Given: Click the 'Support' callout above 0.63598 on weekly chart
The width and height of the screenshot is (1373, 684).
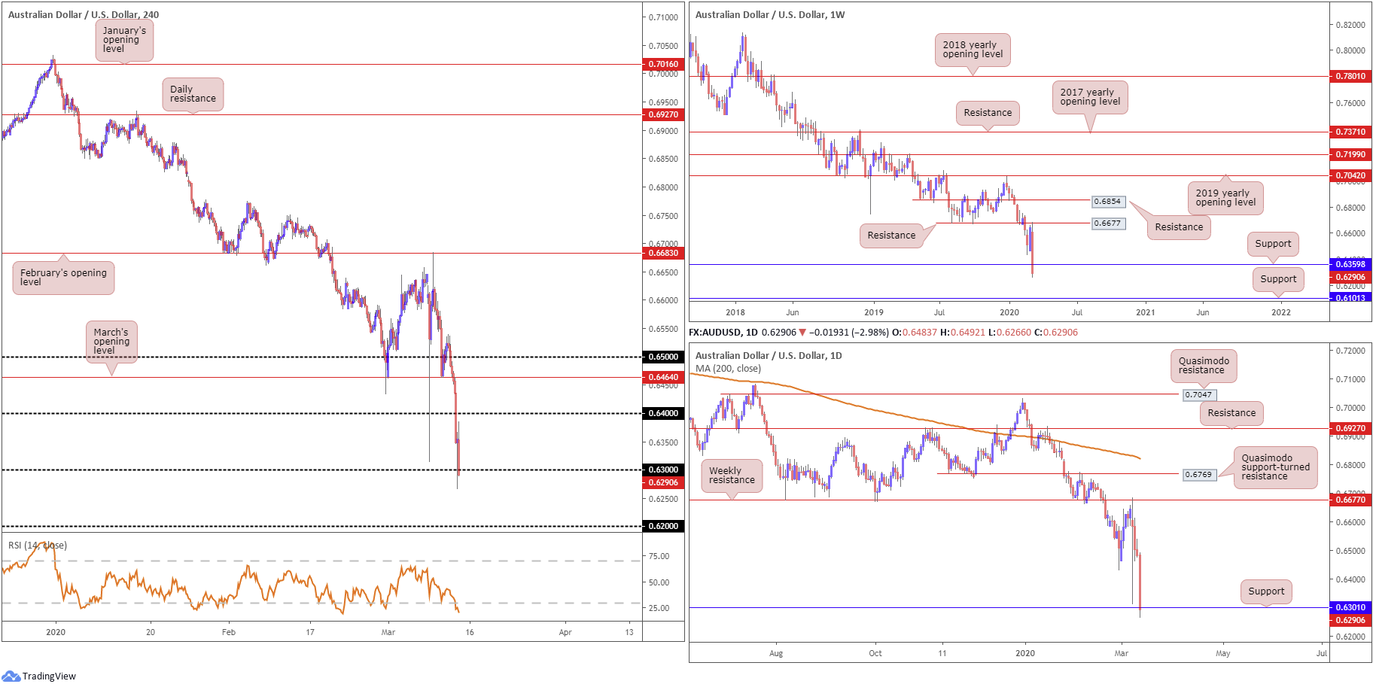Looking at the screenshot, I should click(1273, 244).
